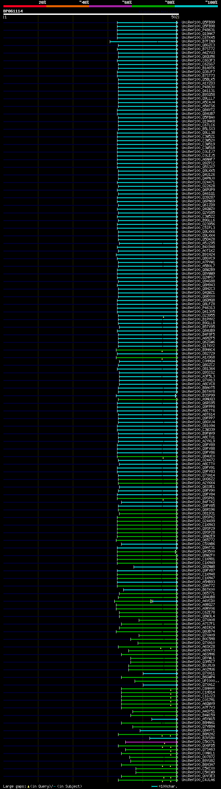Click arrowhead ending the UniRef100_Q5FB98 alignment
221x789 pixels.
coord(177,26)
